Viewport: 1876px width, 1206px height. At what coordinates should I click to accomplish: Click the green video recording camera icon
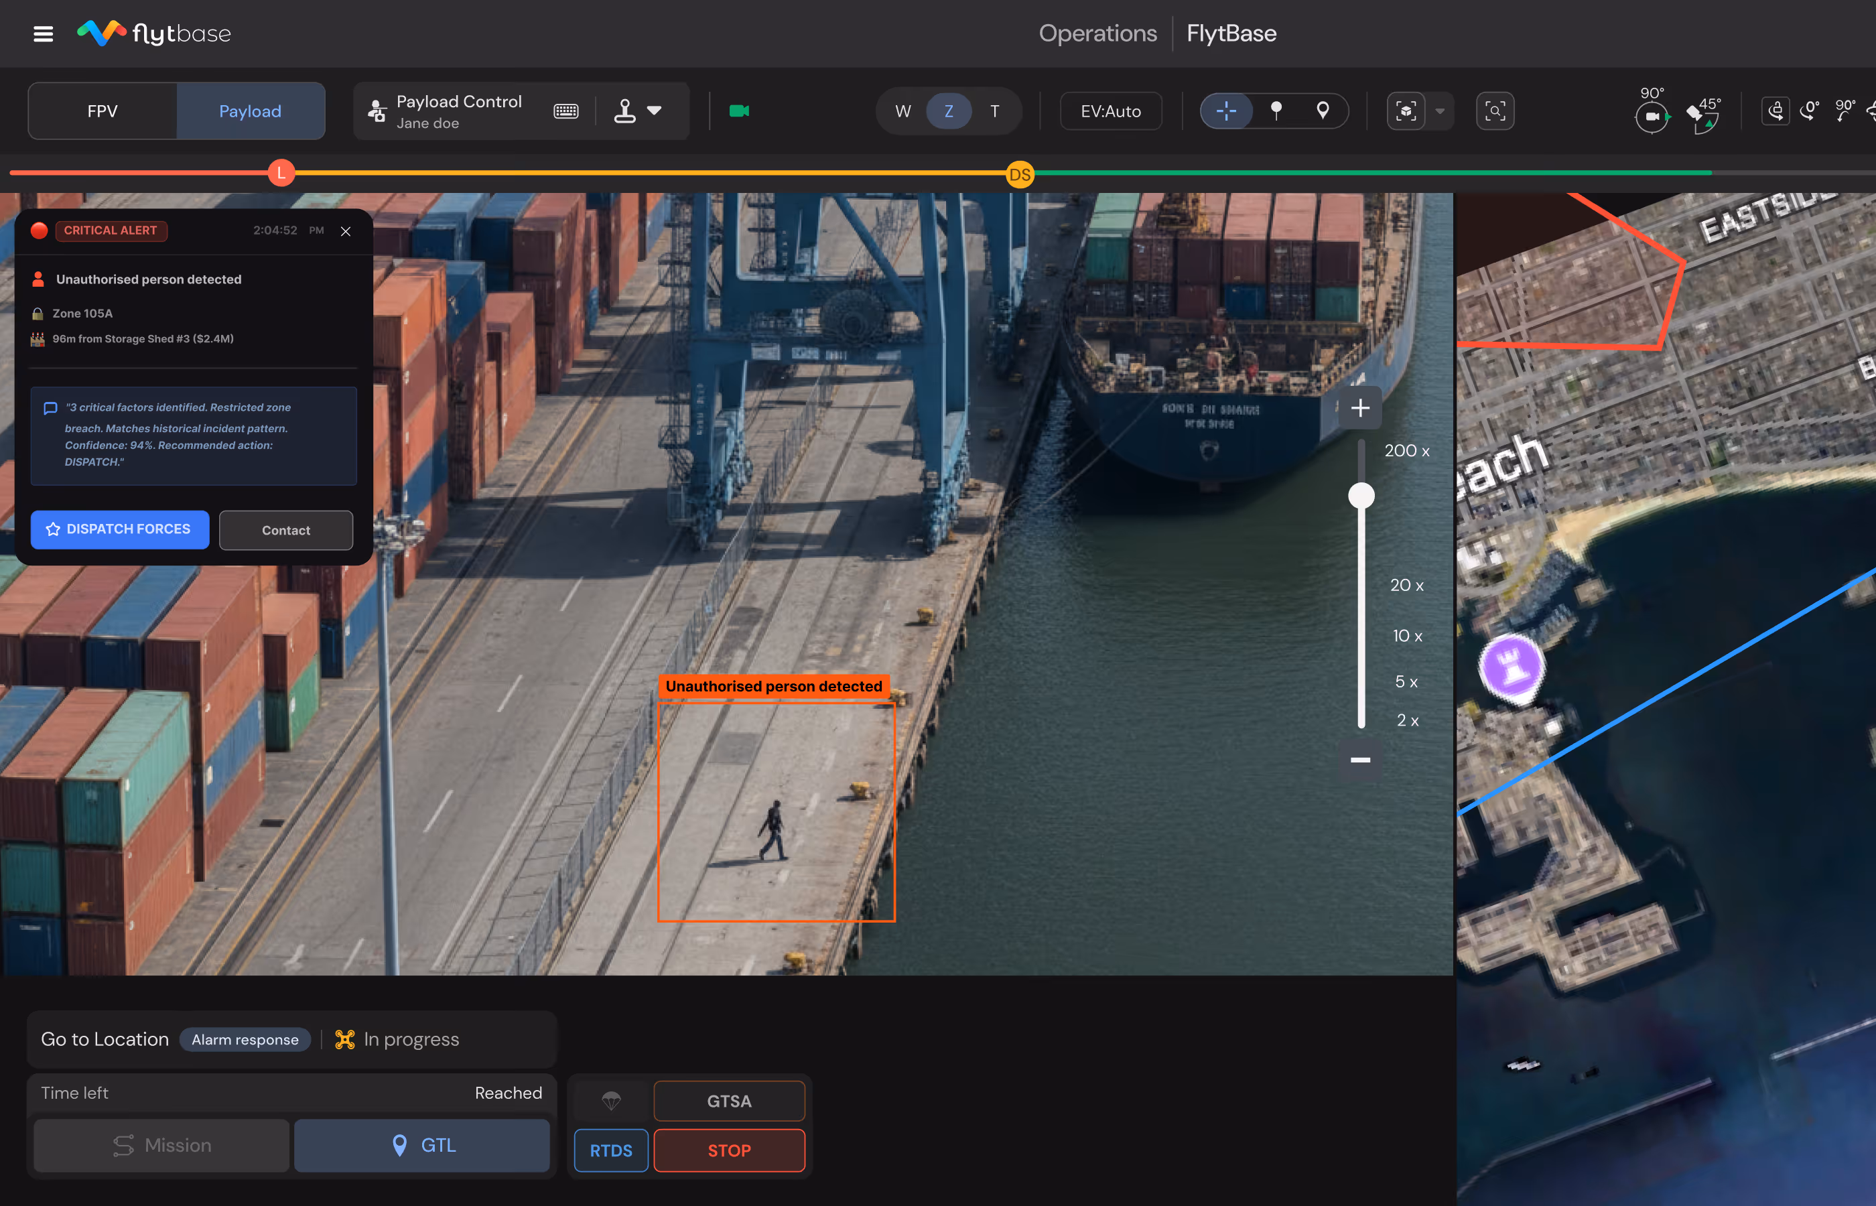click(x=738, y=111)
